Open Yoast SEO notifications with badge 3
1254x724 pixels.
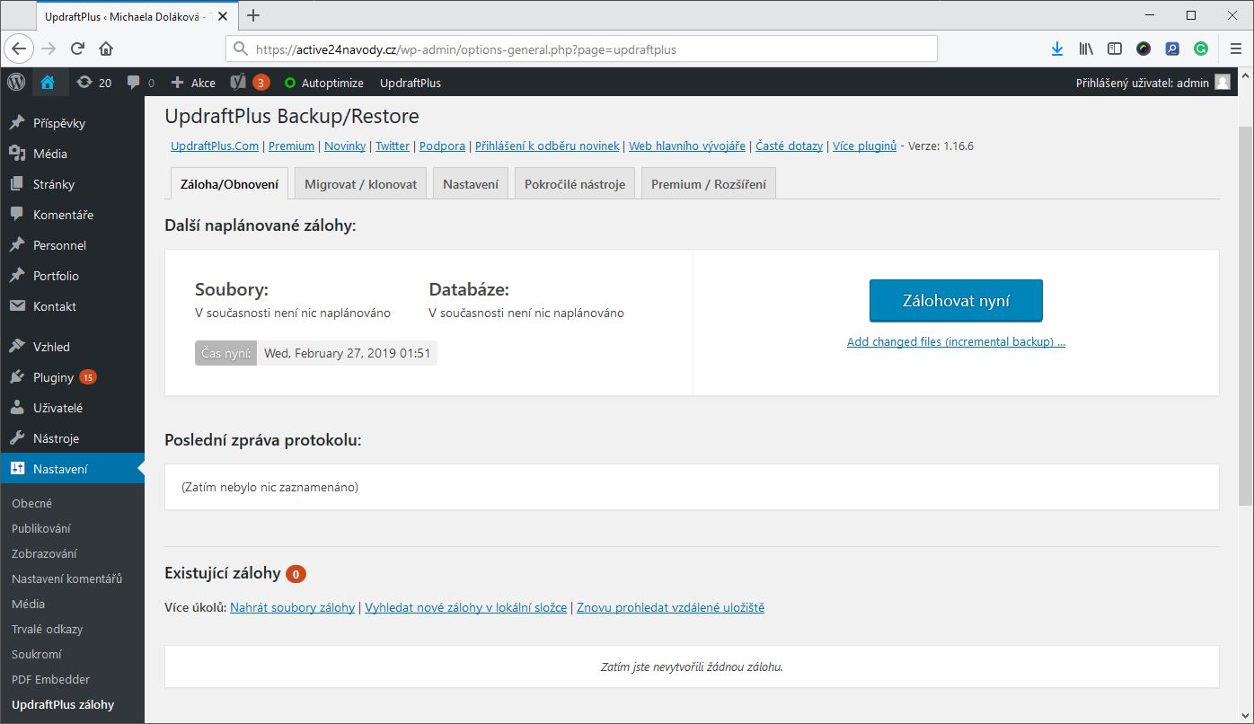(250, 83)
